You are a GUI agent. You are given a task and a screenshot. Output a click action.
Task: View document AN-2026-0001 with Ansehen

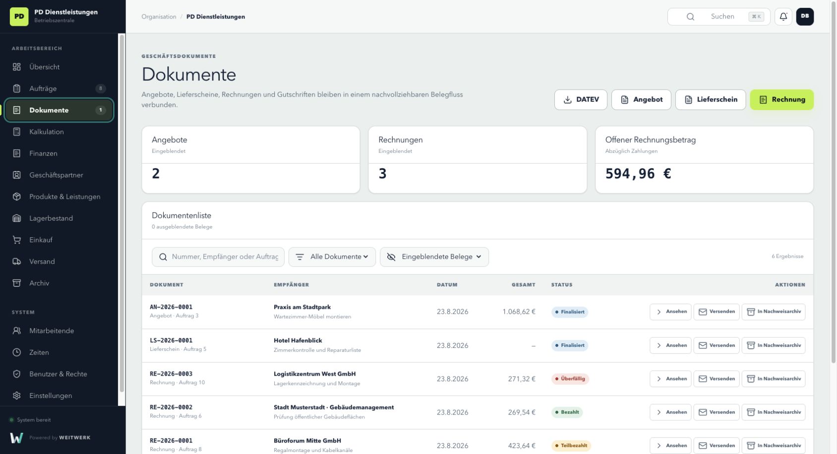[x=670, y=312]
